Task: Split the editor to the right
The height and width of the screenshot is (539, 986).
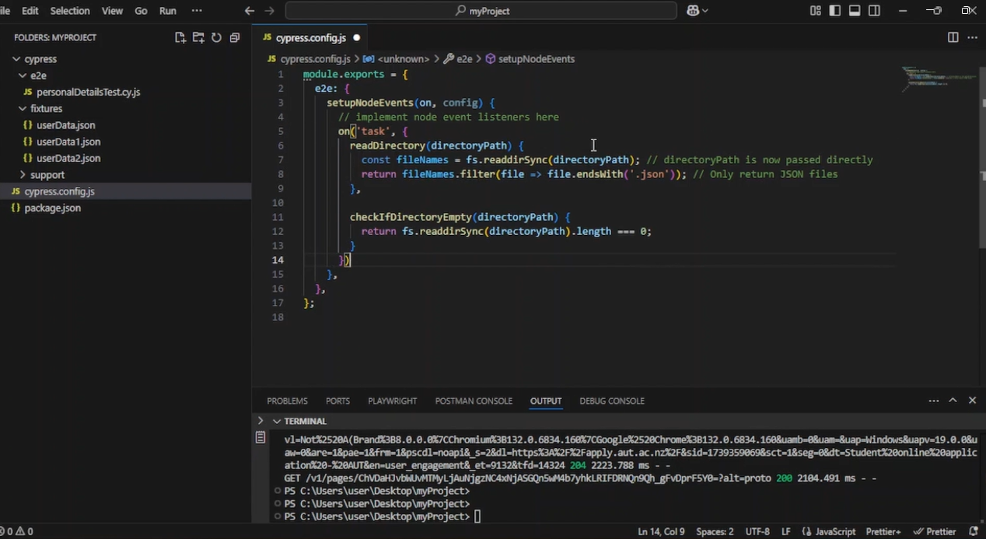Action: [953, 37]
